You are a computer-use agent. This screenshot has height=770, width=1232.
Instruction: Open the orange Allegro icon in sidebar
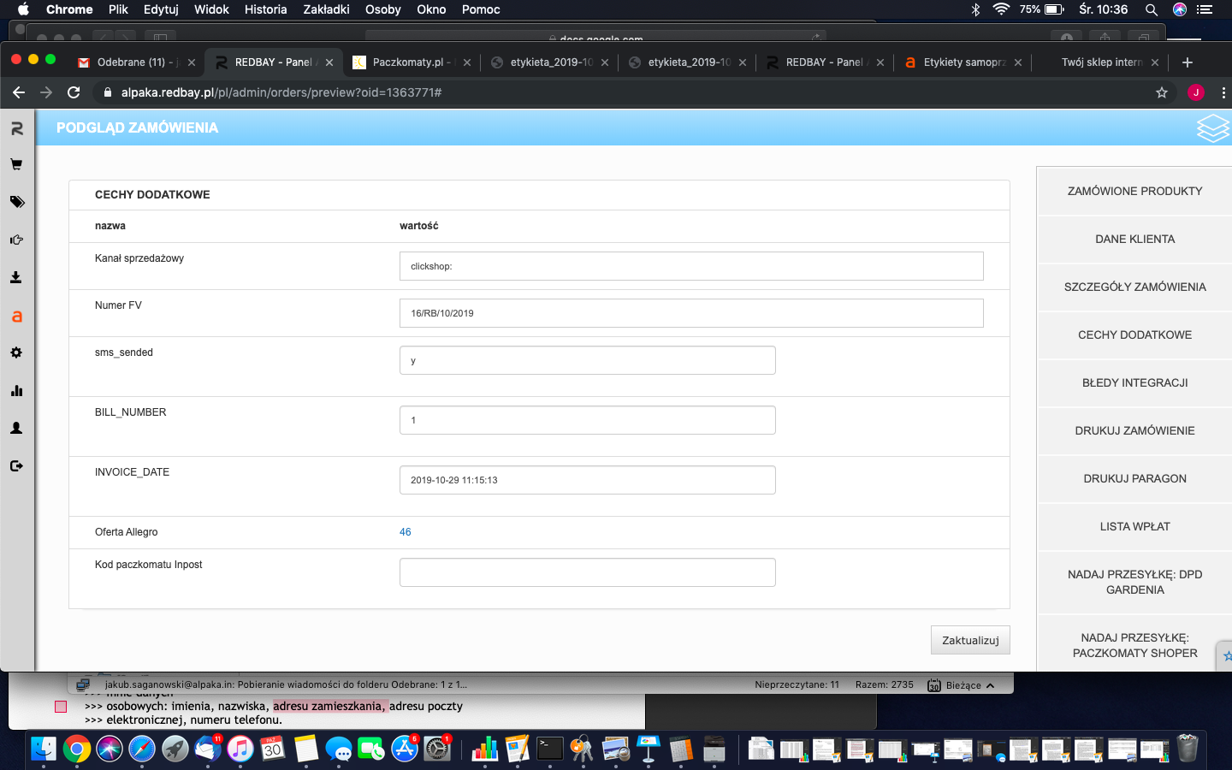[16, 316]
